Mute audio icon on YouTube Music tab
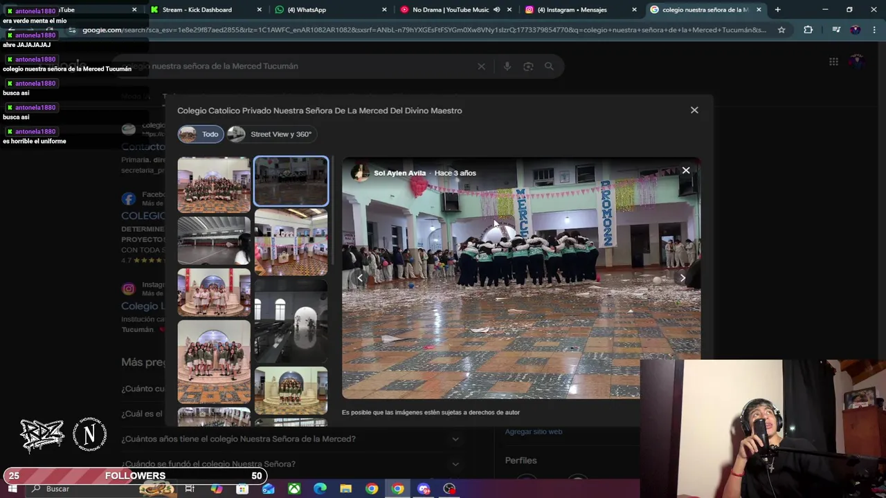Viewport: 886px width, 498px height. pos(496,10)
